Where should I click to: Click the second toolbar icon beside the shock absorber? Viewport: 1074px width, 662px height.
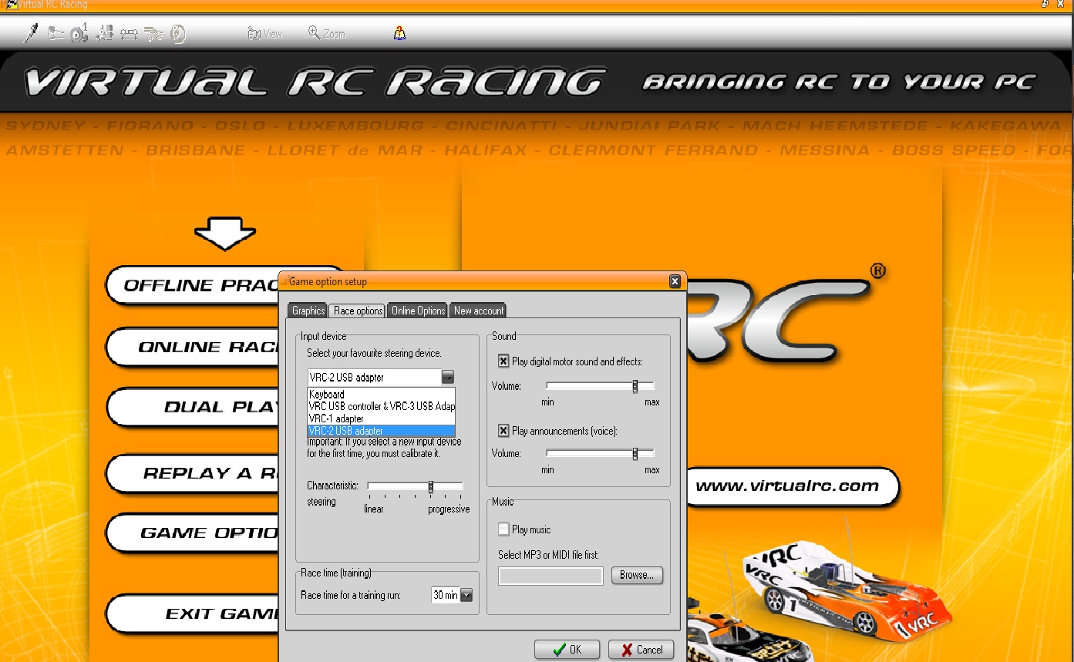click(56, 33)
